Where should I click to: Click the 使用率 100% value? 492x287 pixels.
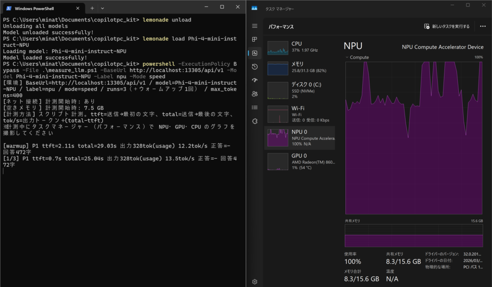click(352, 262)
